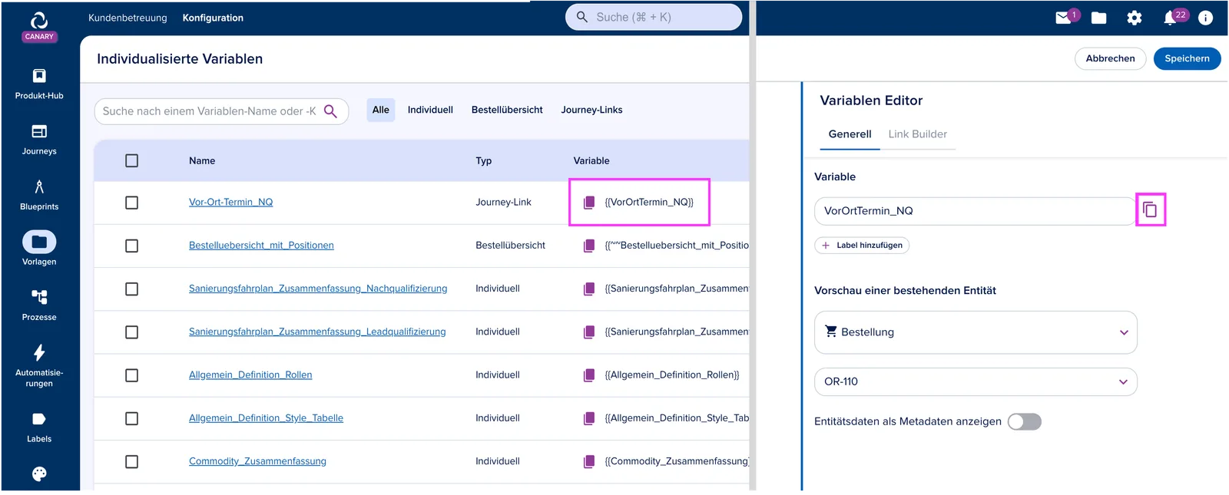The height and width of the screenshot is (495, 1229).
Task: Select all rows via header checkbox
Action: [x=132, y=161]
